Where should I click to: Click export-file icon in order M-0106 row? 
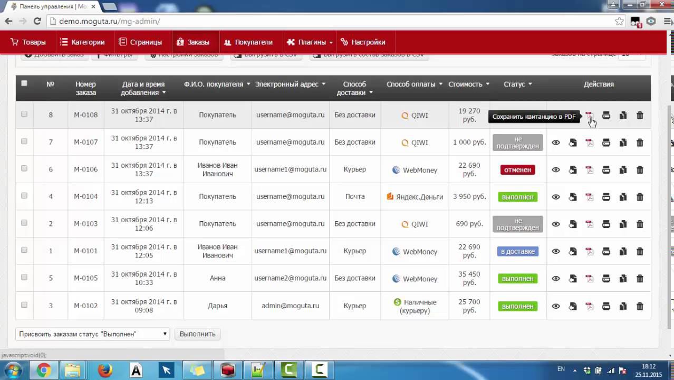click(x=572, y=170)
